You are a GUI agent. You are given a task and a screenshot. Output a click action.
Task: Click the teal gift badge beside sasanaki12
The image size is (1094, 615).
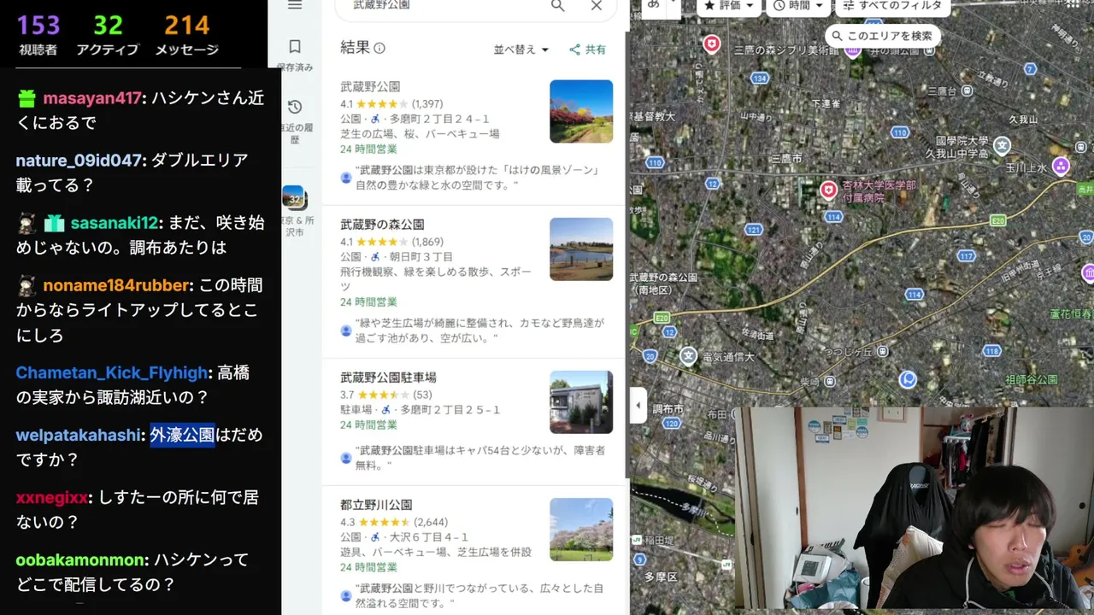click(x=54, y=223)
